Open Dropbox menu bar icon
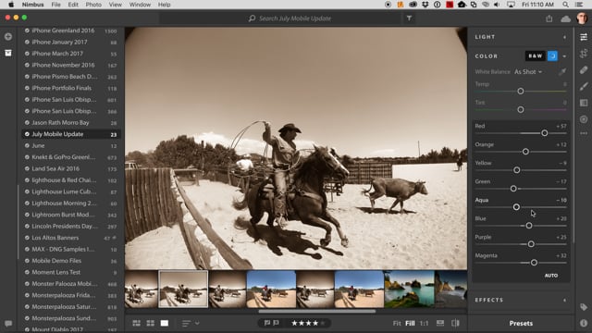Viewport: 592px width, 333px height. coord(425,5)
